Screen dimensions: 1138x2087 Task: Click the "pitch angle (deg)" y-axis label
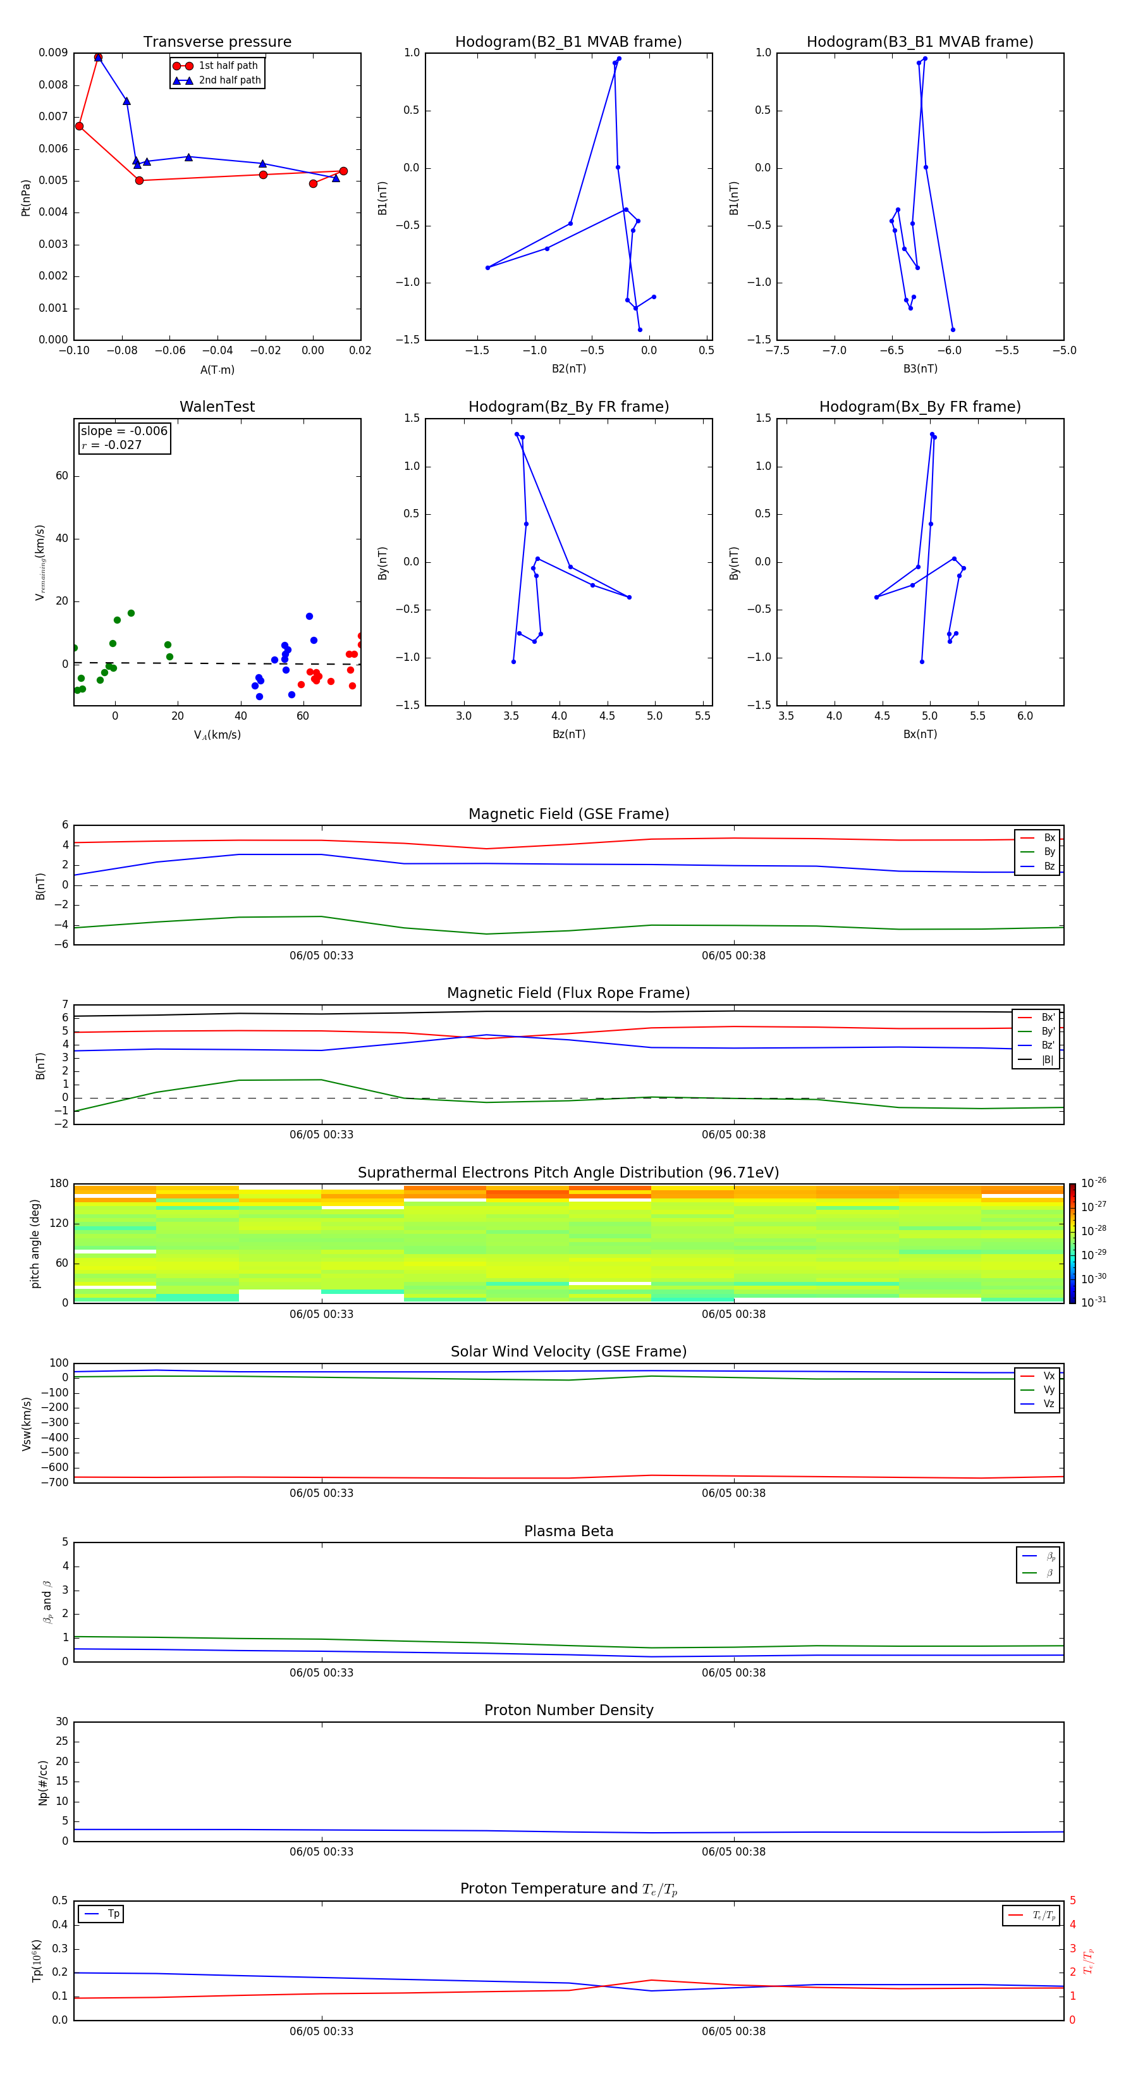[35, 1243]
